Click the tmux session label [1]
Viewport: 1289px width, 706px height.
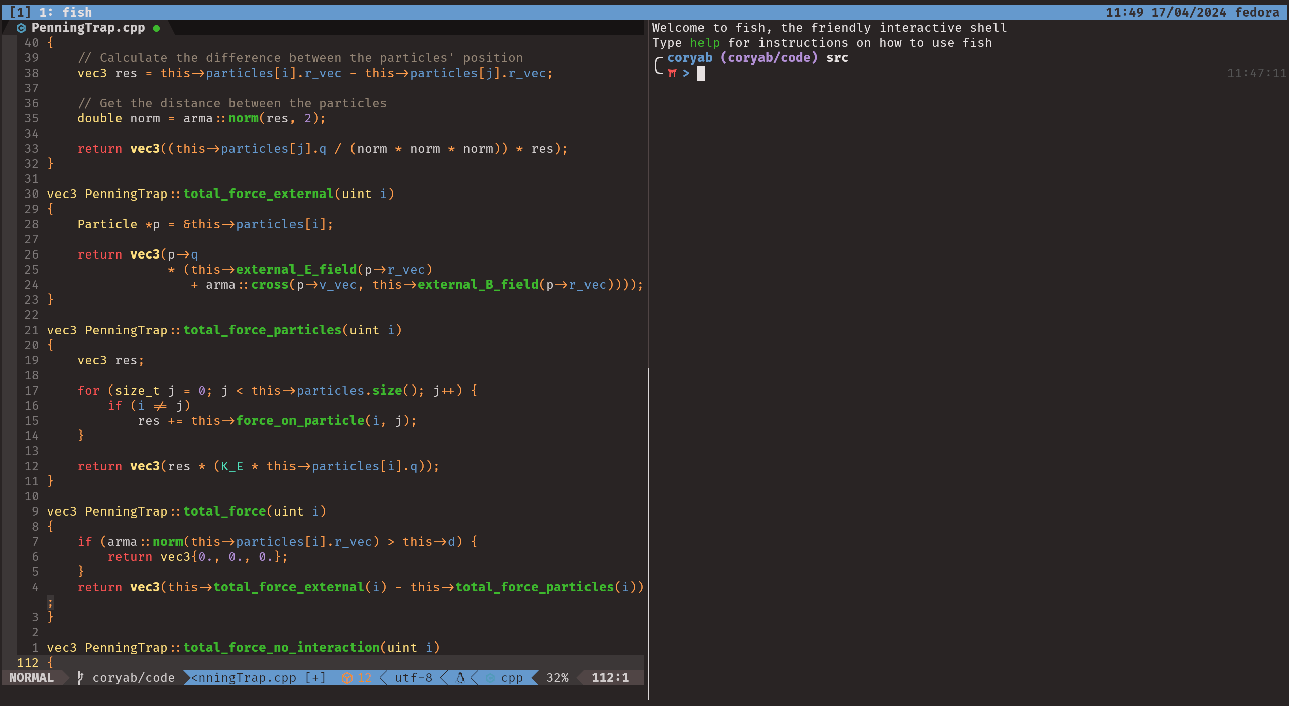[20, 12]
